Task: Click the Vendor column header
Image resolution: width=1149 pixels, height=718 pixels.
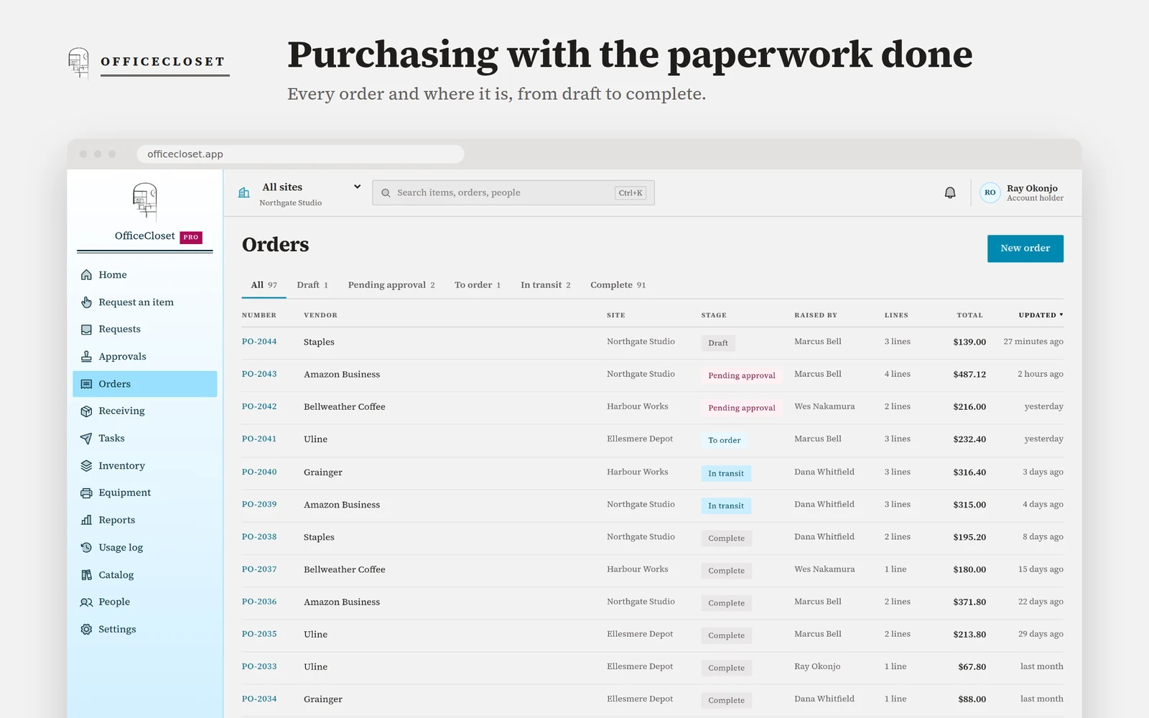Action: (x=320, y=315)
